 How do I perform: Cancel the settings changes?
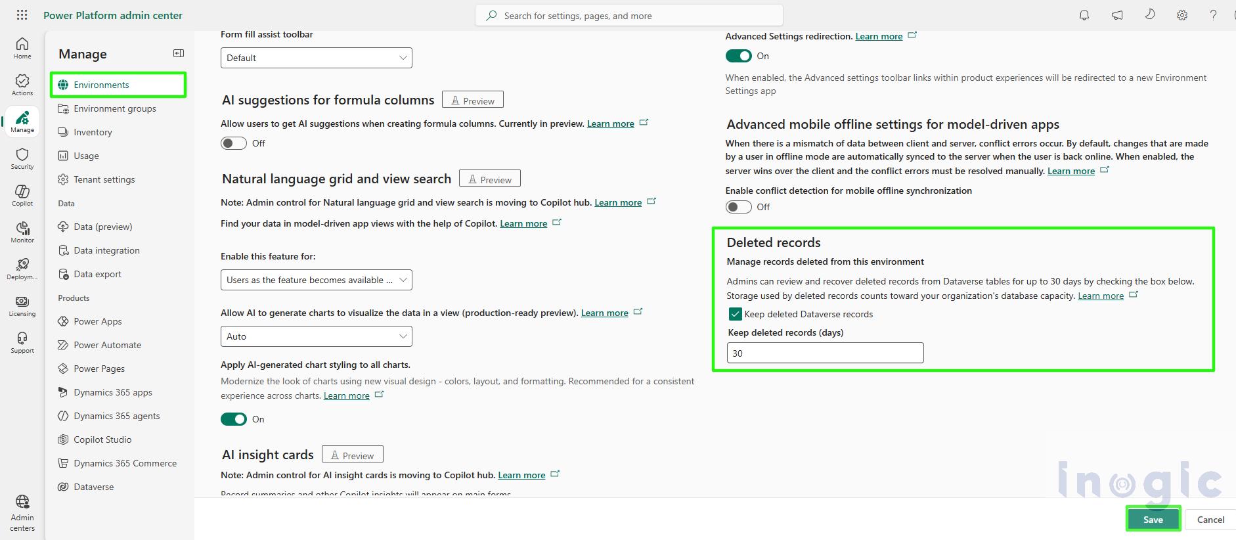coord(1210,519)
